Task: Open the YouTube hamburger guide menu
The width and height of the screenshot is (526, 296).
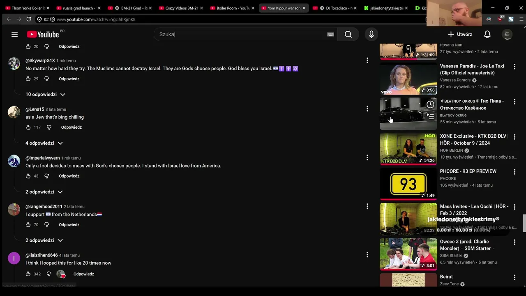Action: 15,35
